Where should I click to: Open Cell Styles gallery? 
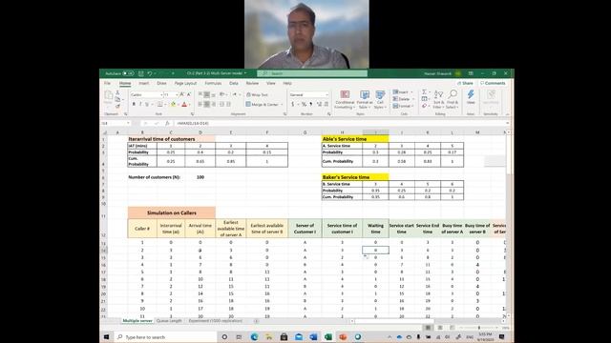pyautogui.click(x=380, y=99)
